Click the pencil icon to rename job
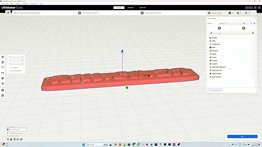This screenshot has height=147, width=262. (8, 133)
